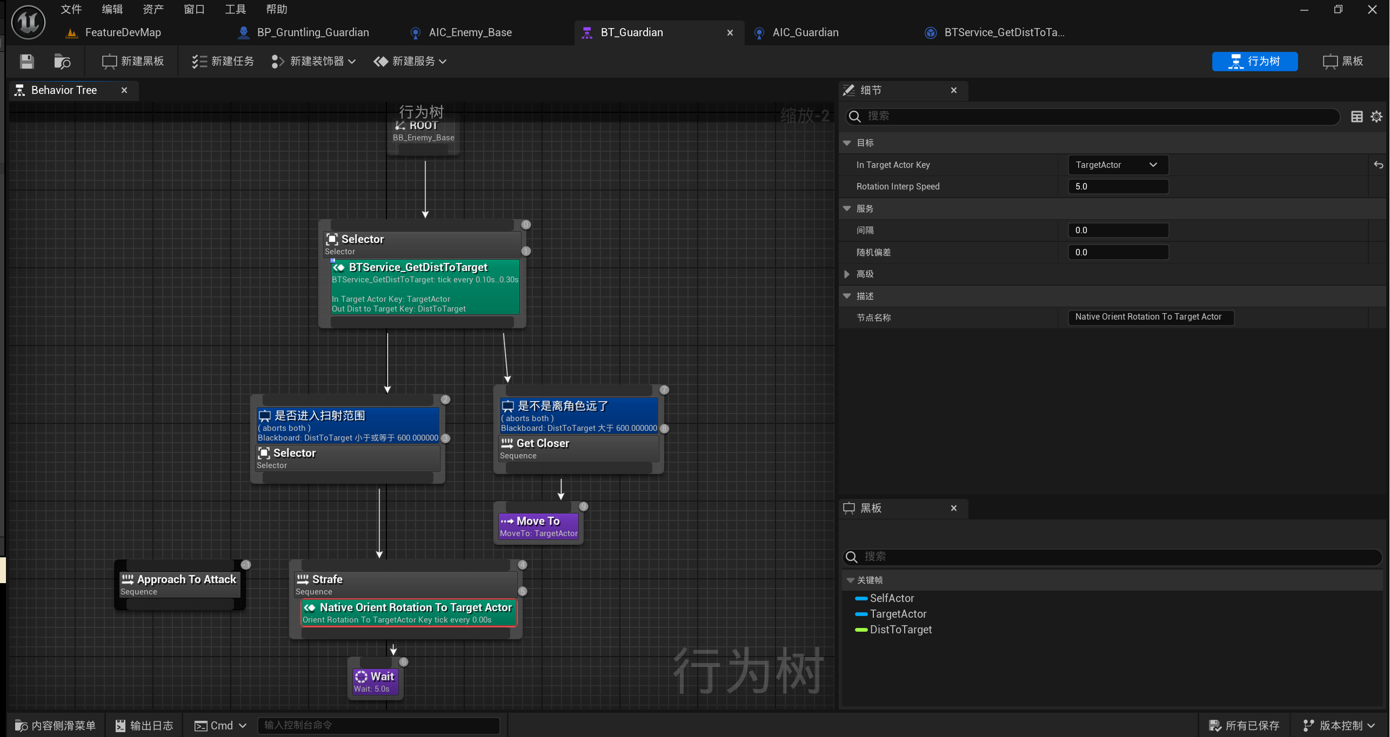
Task: Open the TargetActor key dropdown
Action: [x=1118, y=165]
